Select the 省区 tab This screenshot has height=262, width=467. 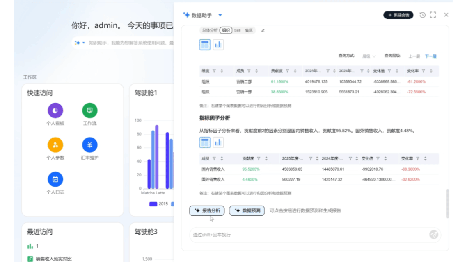[249, 30]
